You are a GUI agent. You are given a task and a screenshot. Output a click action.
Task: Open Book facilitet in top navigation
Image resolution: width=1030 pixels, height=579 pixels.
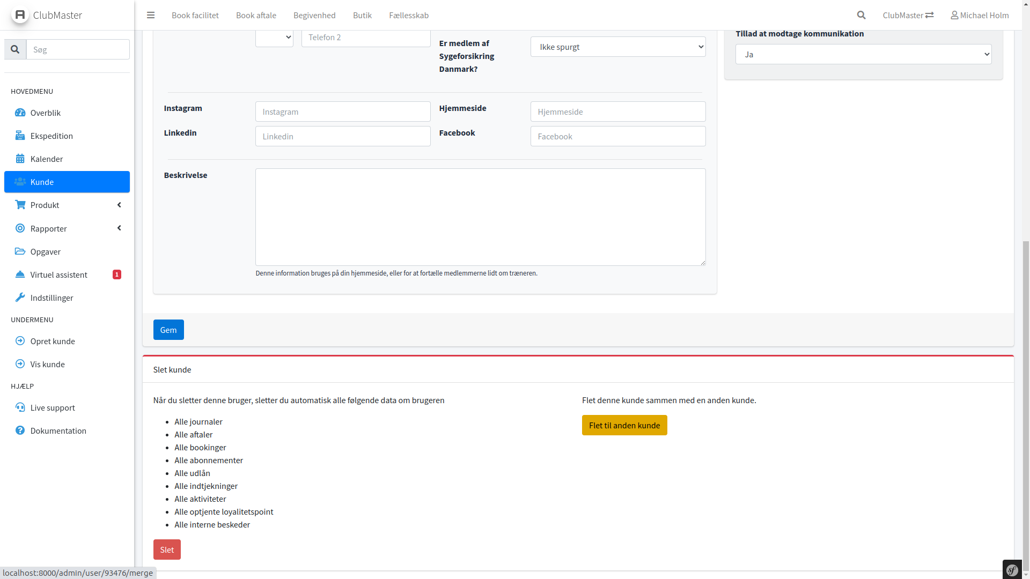pos(195,15)
